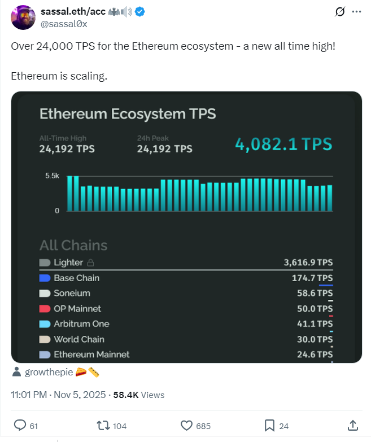The width and height of the screenshot is (371, 442).
Task: Open the post timestamp Nov 5, 2025
Action: click(58, 395)
